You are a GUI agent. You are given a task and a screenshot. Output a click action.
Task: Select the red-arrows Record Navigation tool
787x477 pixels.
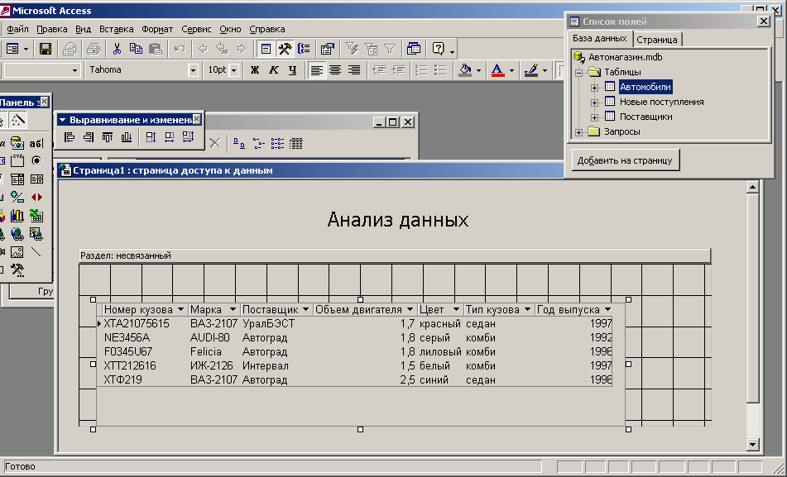coord(36,197)
